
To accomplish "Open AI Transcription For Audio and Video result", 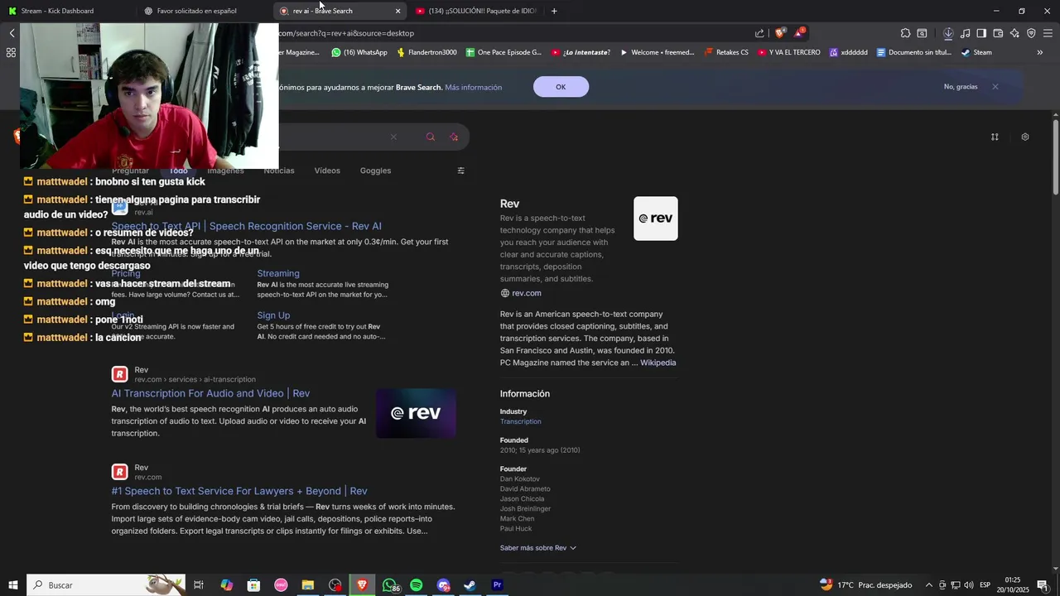I will point(210,393).
